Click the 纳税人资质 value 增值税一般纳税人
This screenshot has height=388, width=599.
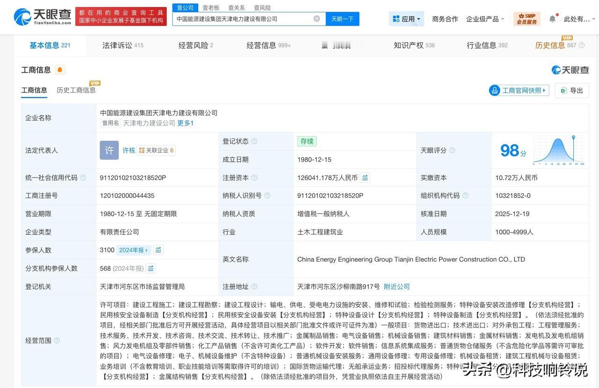tap(323, 214)
